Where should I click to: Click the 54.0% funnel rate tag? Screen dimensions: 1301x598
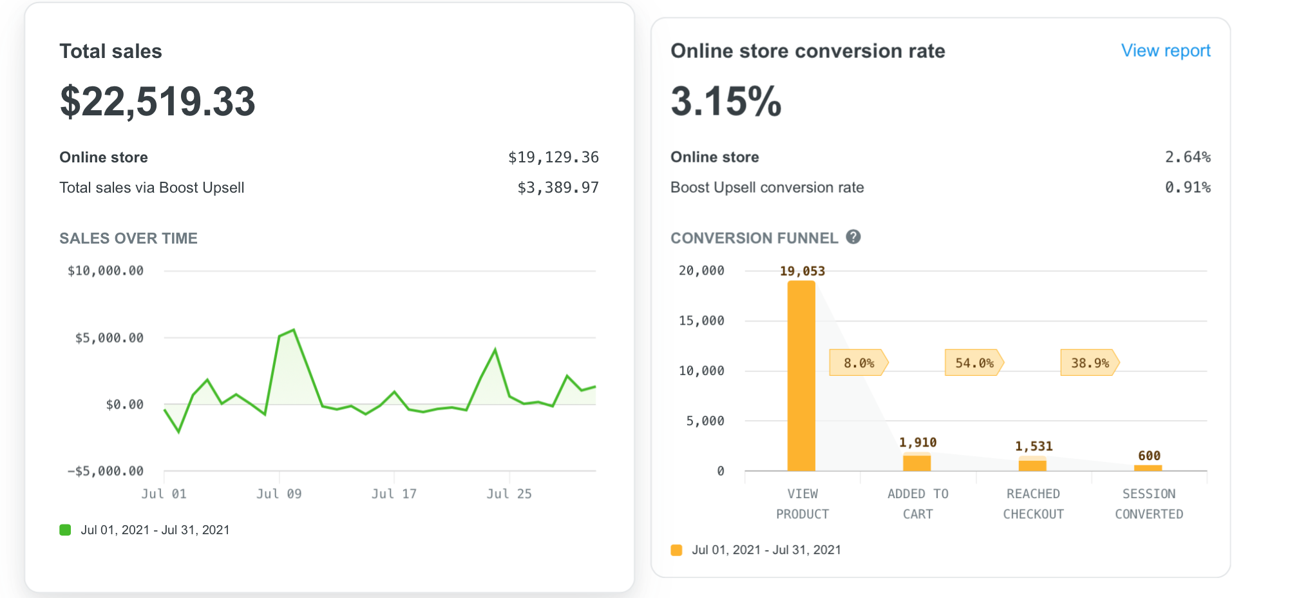[974, 363]
